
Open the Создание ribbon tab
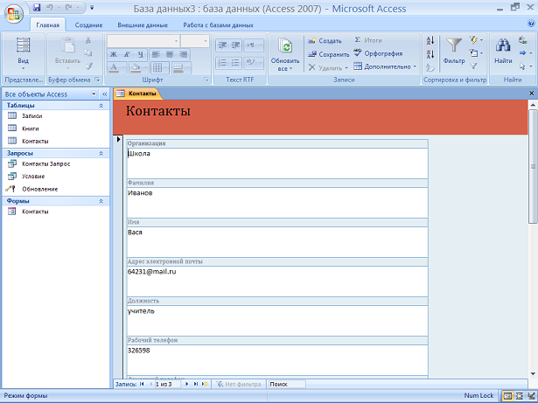[88, 25]
